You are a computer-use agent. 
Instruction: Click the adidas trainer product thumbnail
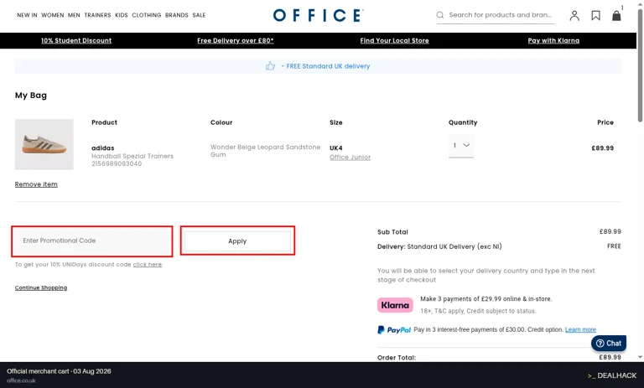coord(44,144)
